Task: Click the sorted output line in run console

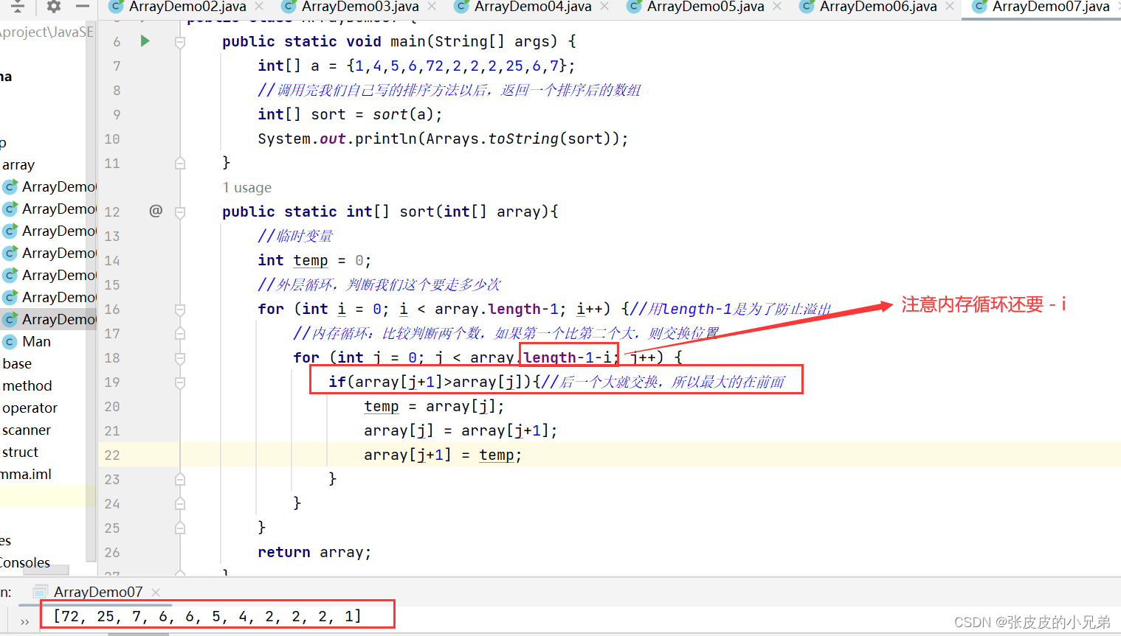Action: click(207, 615)
